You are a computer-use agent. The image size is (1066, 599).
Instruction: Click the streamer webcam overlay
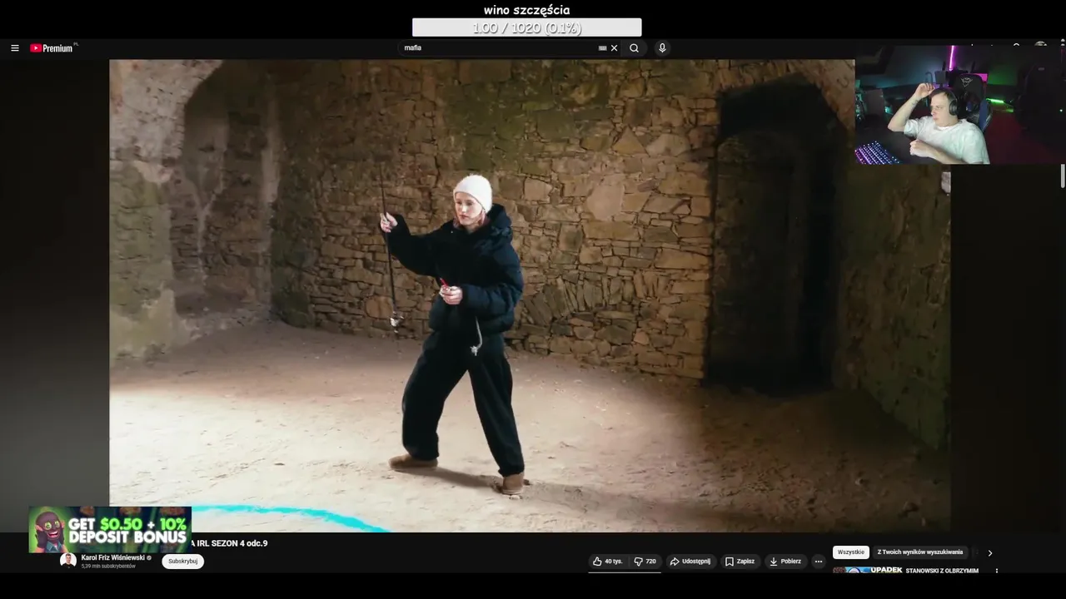[x=959, y=104]
